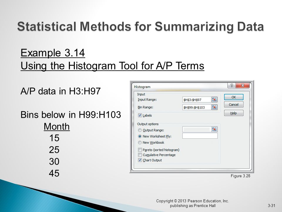
Task: Click the Histogram dialog question-mark help icon
Action: pyautogui.click(x=232, y=85)
